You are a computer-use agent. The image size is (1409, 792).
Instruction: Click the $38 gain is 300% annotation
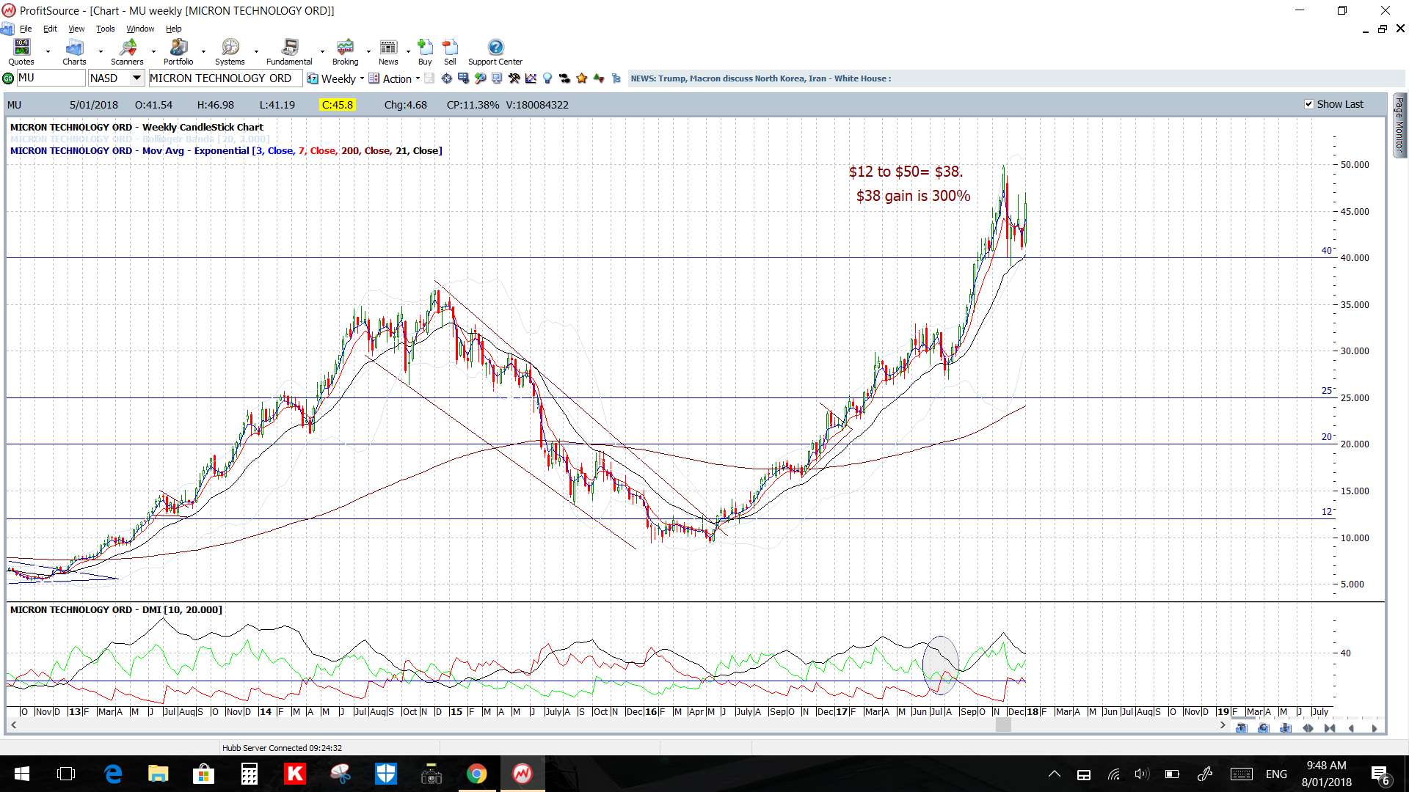[913, 196]
